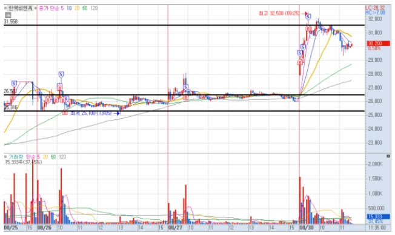Click the collapse icon below the stock name
The image size is (395, 235).
click(8, 15)
